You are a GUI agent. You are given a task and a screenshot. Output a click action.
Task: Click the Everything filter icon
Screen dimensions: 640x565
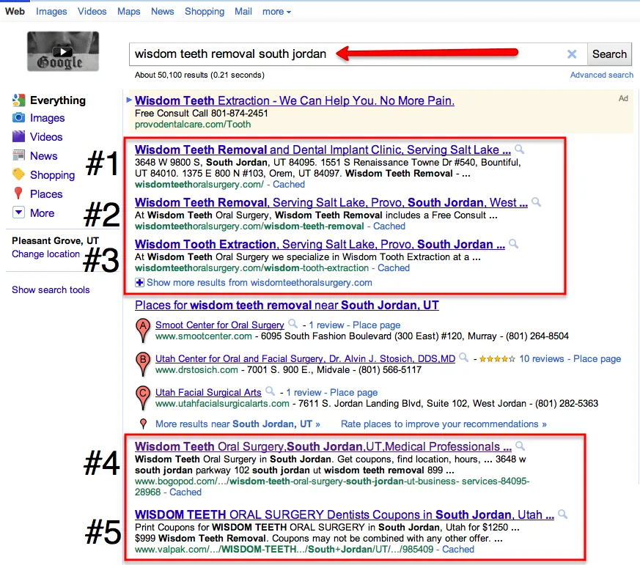(x=19, y=100)
